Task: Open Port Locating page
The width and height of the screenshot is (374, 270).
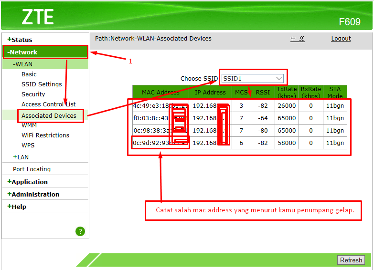Action: 32,169
